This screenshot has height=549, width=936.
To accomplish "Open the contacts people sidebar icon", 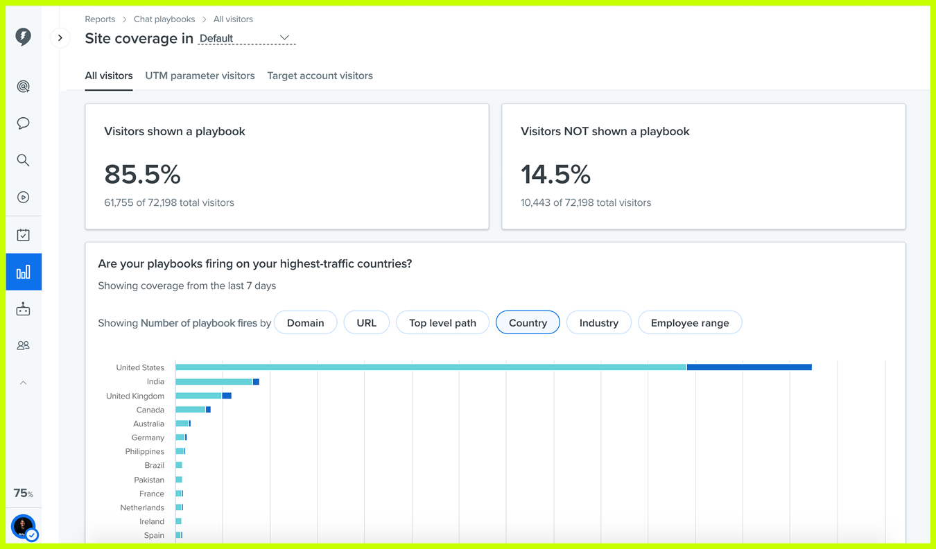I will click(x=23, y=345).
